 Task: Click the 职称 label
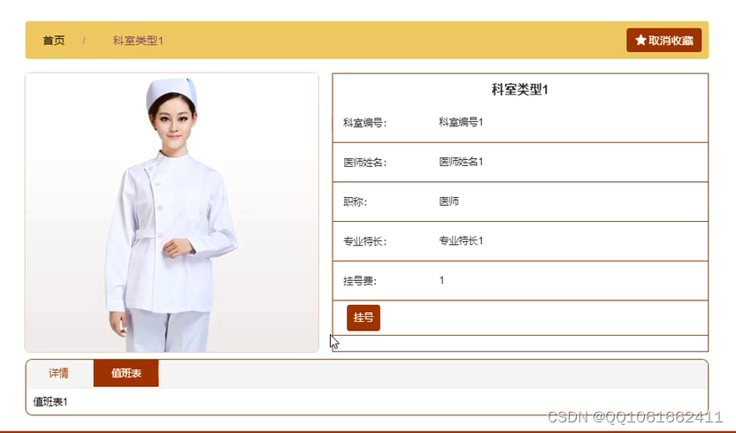(x=355, y=201)
